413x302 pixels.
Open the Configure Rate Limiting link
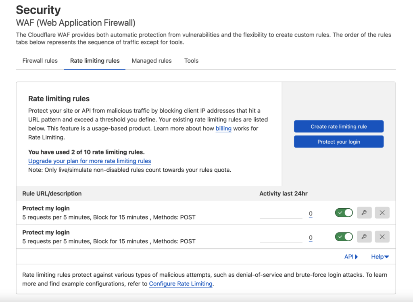tap(181, 284)
